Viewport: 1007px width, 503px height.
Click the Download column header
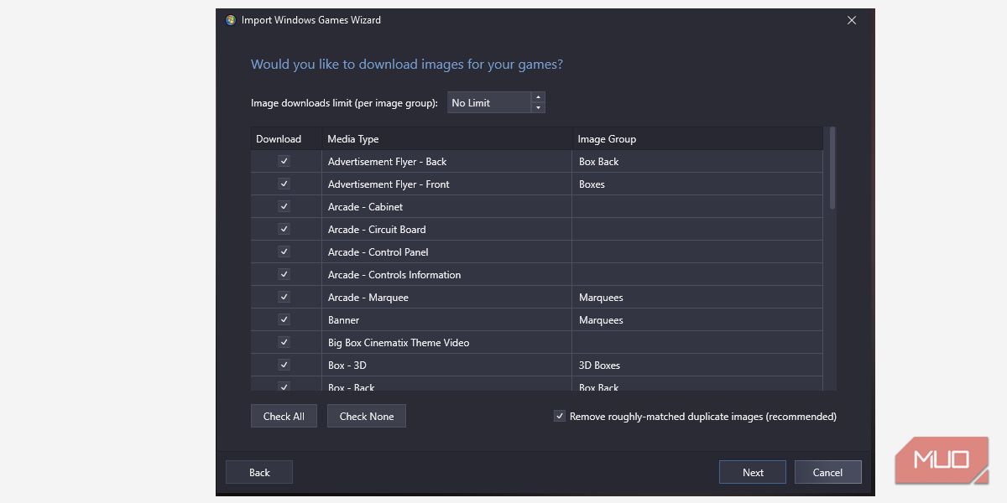pos(285,139)
